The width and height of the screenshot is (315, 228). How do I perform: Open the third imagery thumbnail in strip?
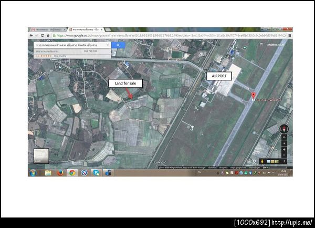[277, 161]
